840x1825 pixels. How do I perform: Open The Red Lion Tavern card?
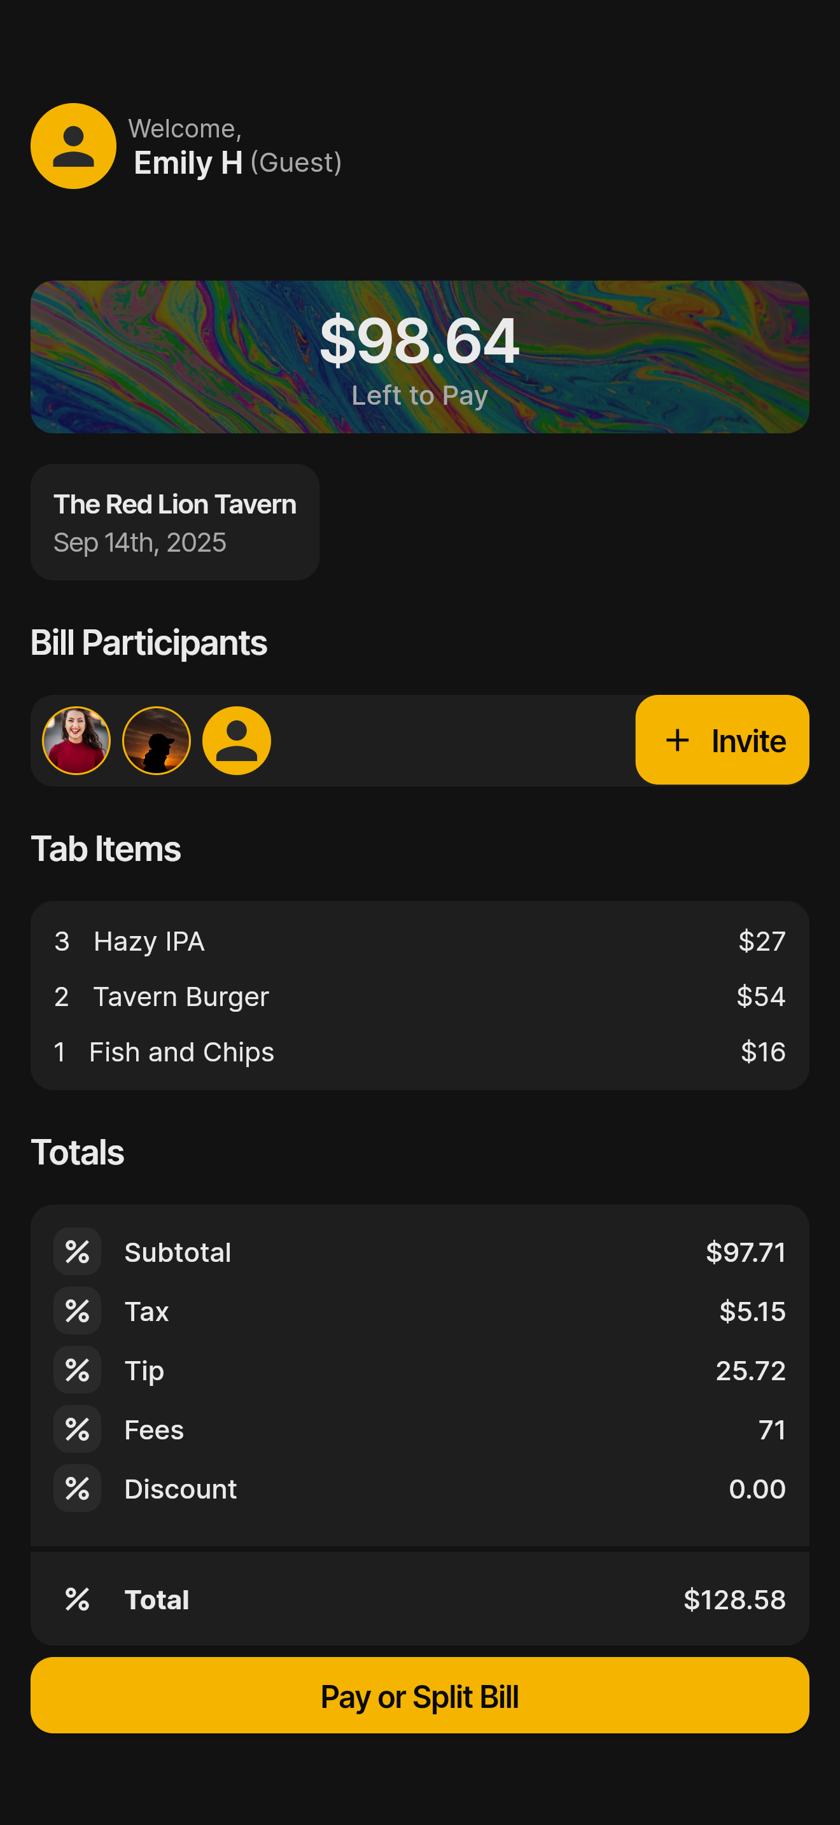175,522
